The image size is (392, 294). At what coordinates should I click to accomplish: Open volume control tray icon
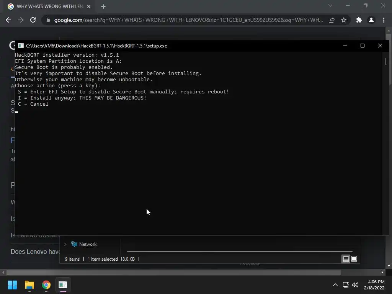(355, 285)
